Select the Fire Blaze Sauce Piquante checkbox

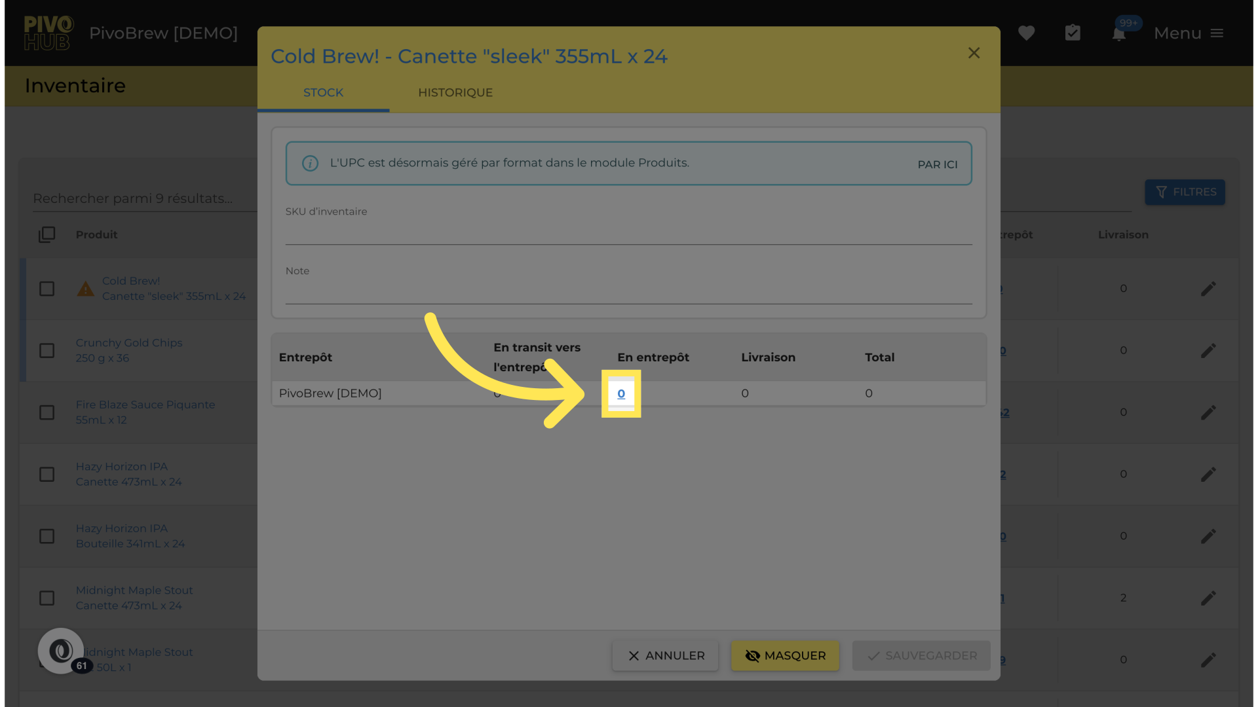(47, 412)
